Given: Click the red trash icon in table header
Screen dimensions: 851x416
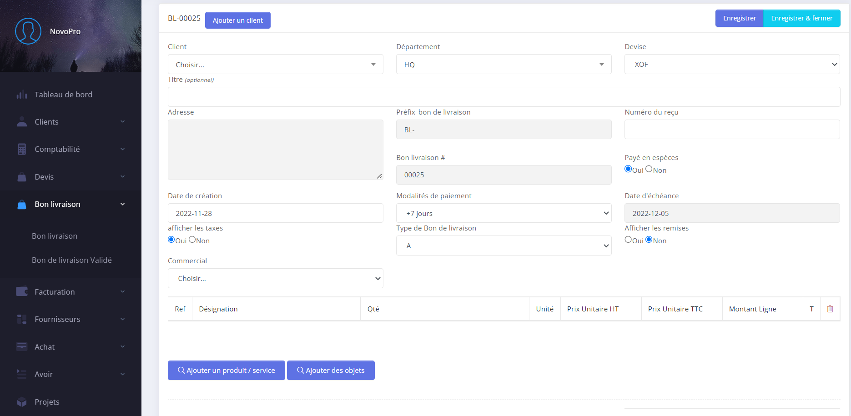Looking at the screenshot, I should 830,309.
